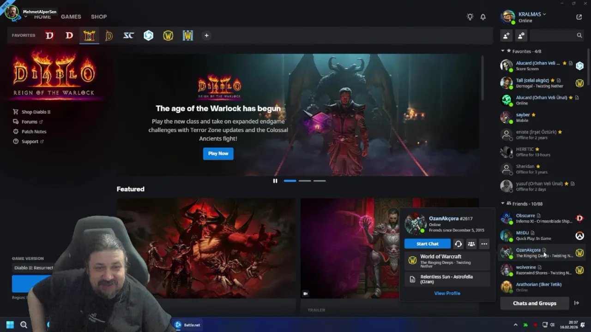
Task: Add a game to the favorites bar
Action: tap(206, 36)
